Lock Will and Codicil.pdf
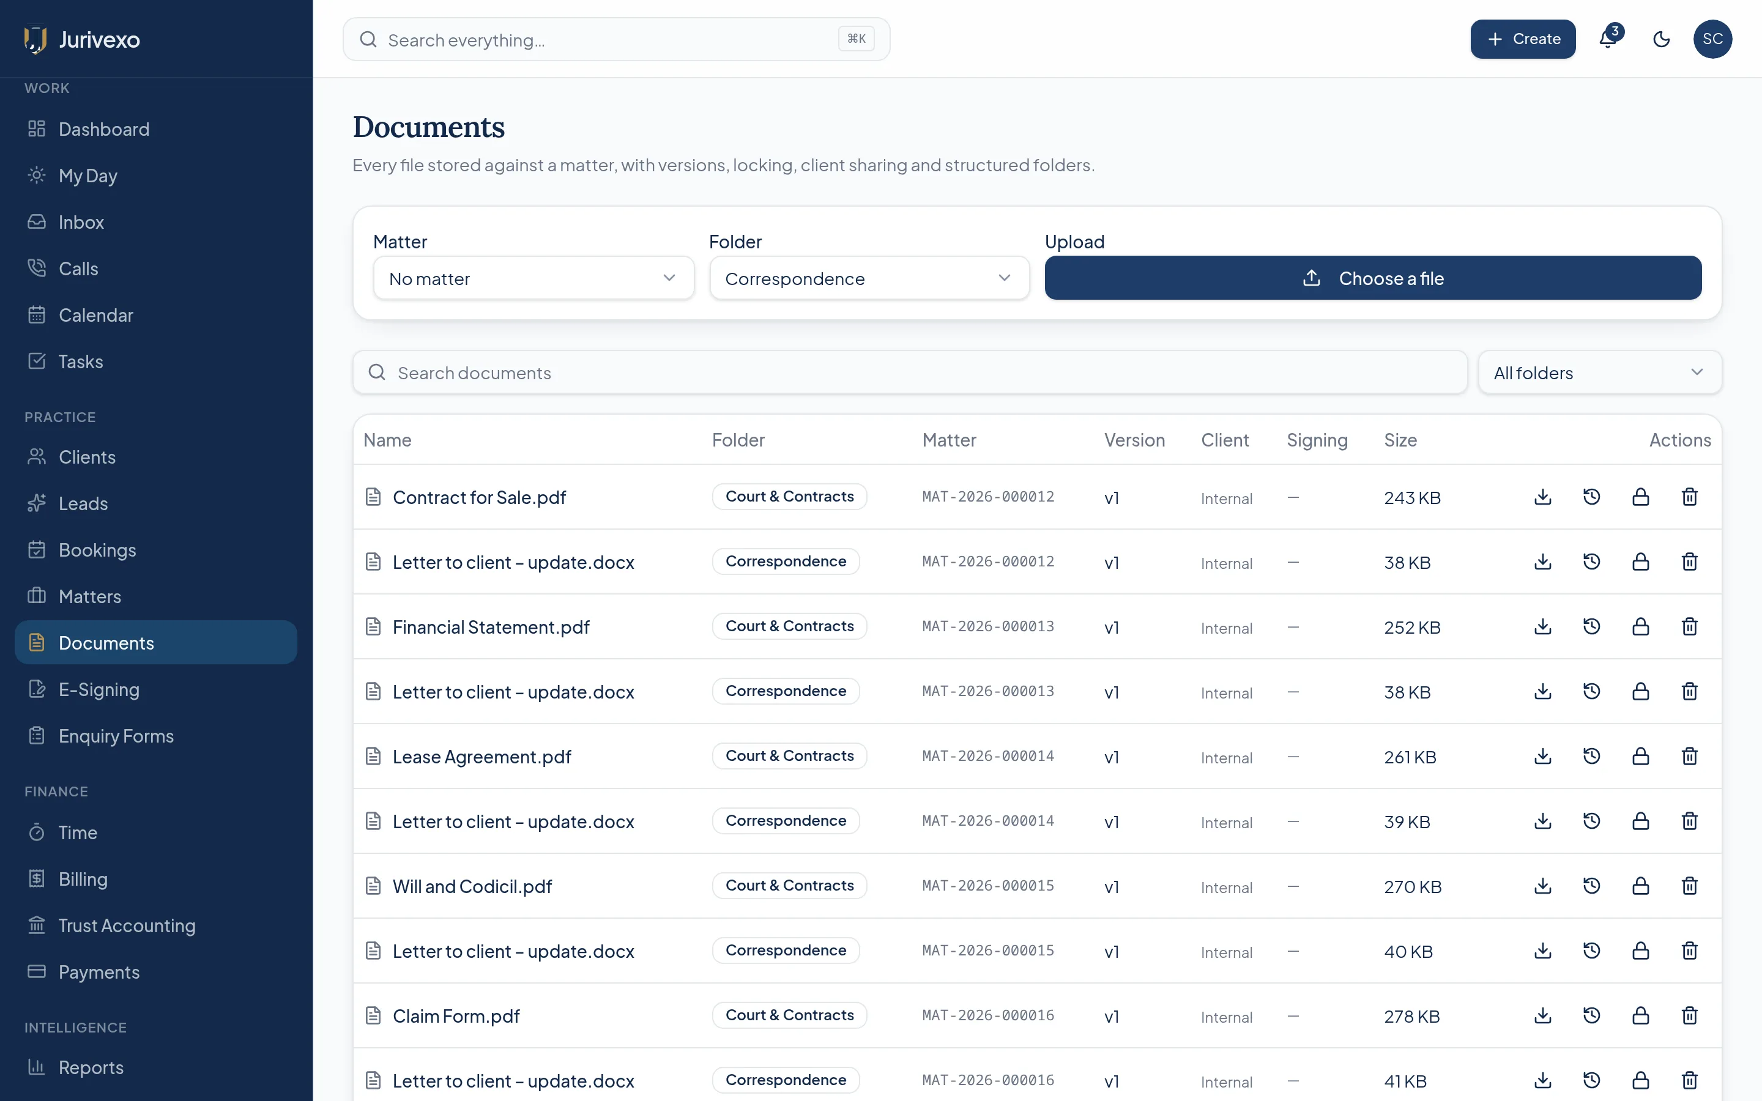The image size is (1762, 1101). tap(1640, 886)
